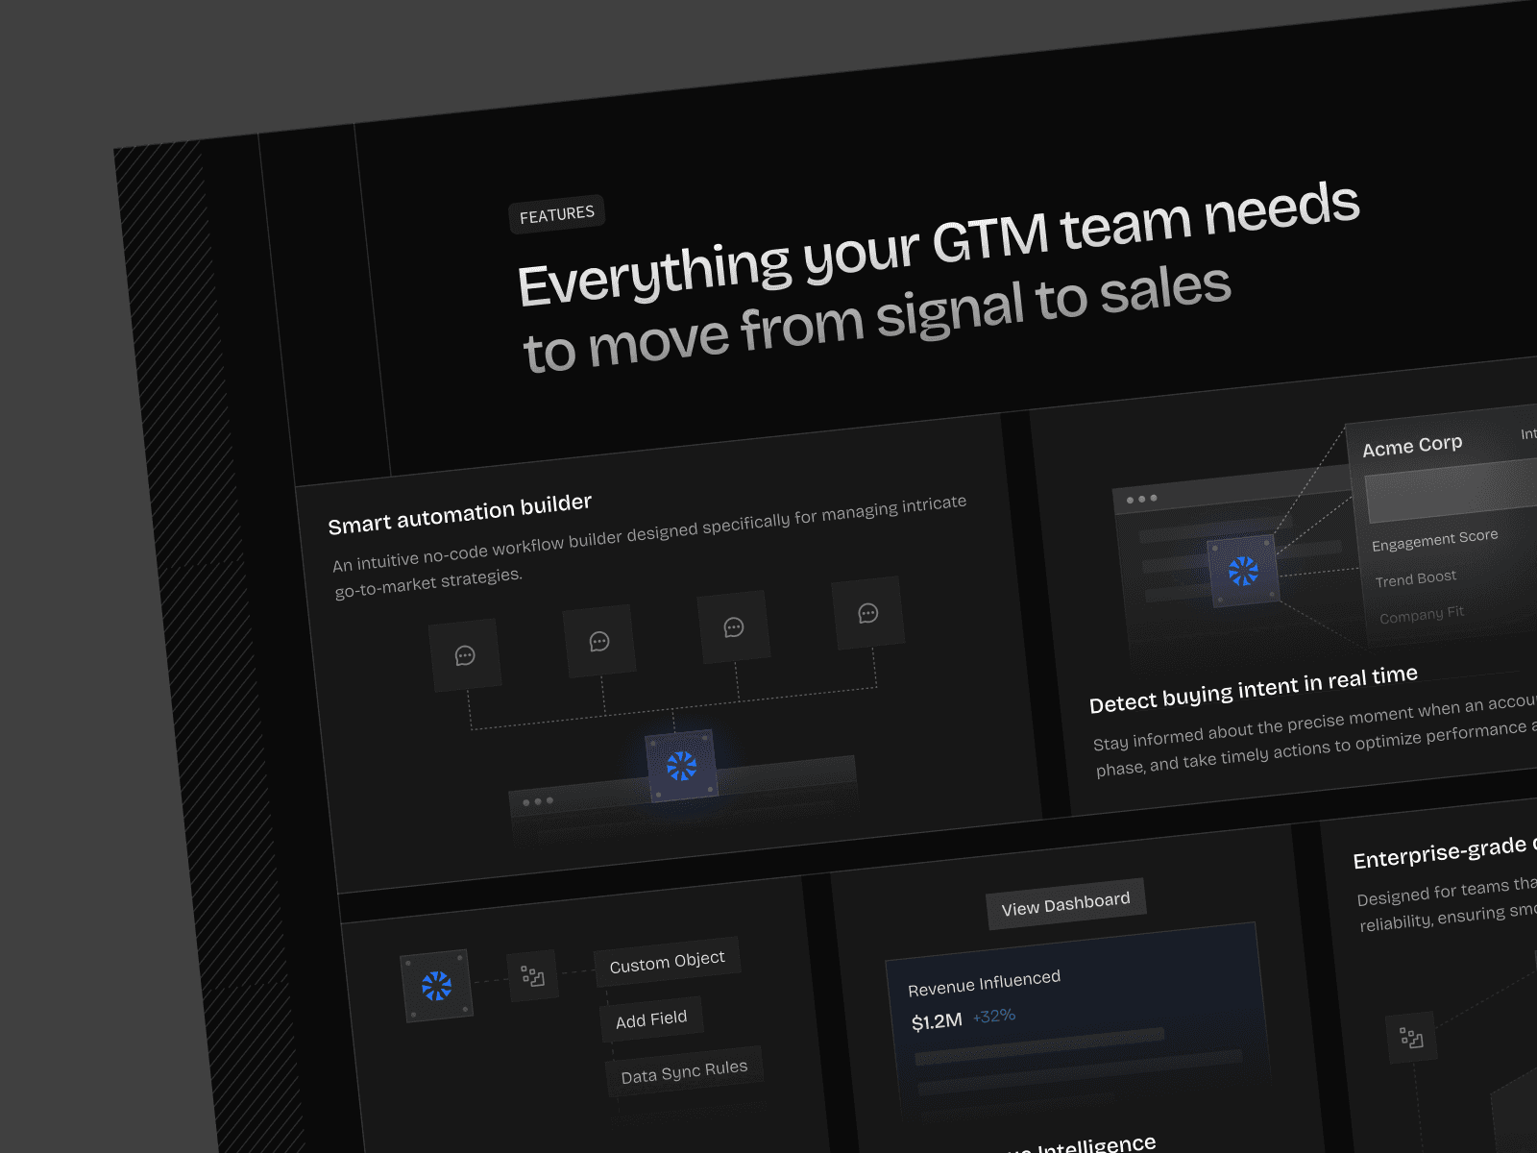
Task: Click the Trend Boost row
Action: click(1416, 578)
